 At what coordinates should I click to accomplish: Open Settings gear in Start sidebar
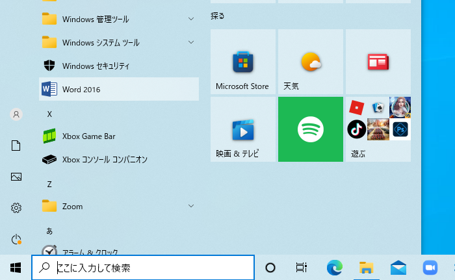point(16,208)
